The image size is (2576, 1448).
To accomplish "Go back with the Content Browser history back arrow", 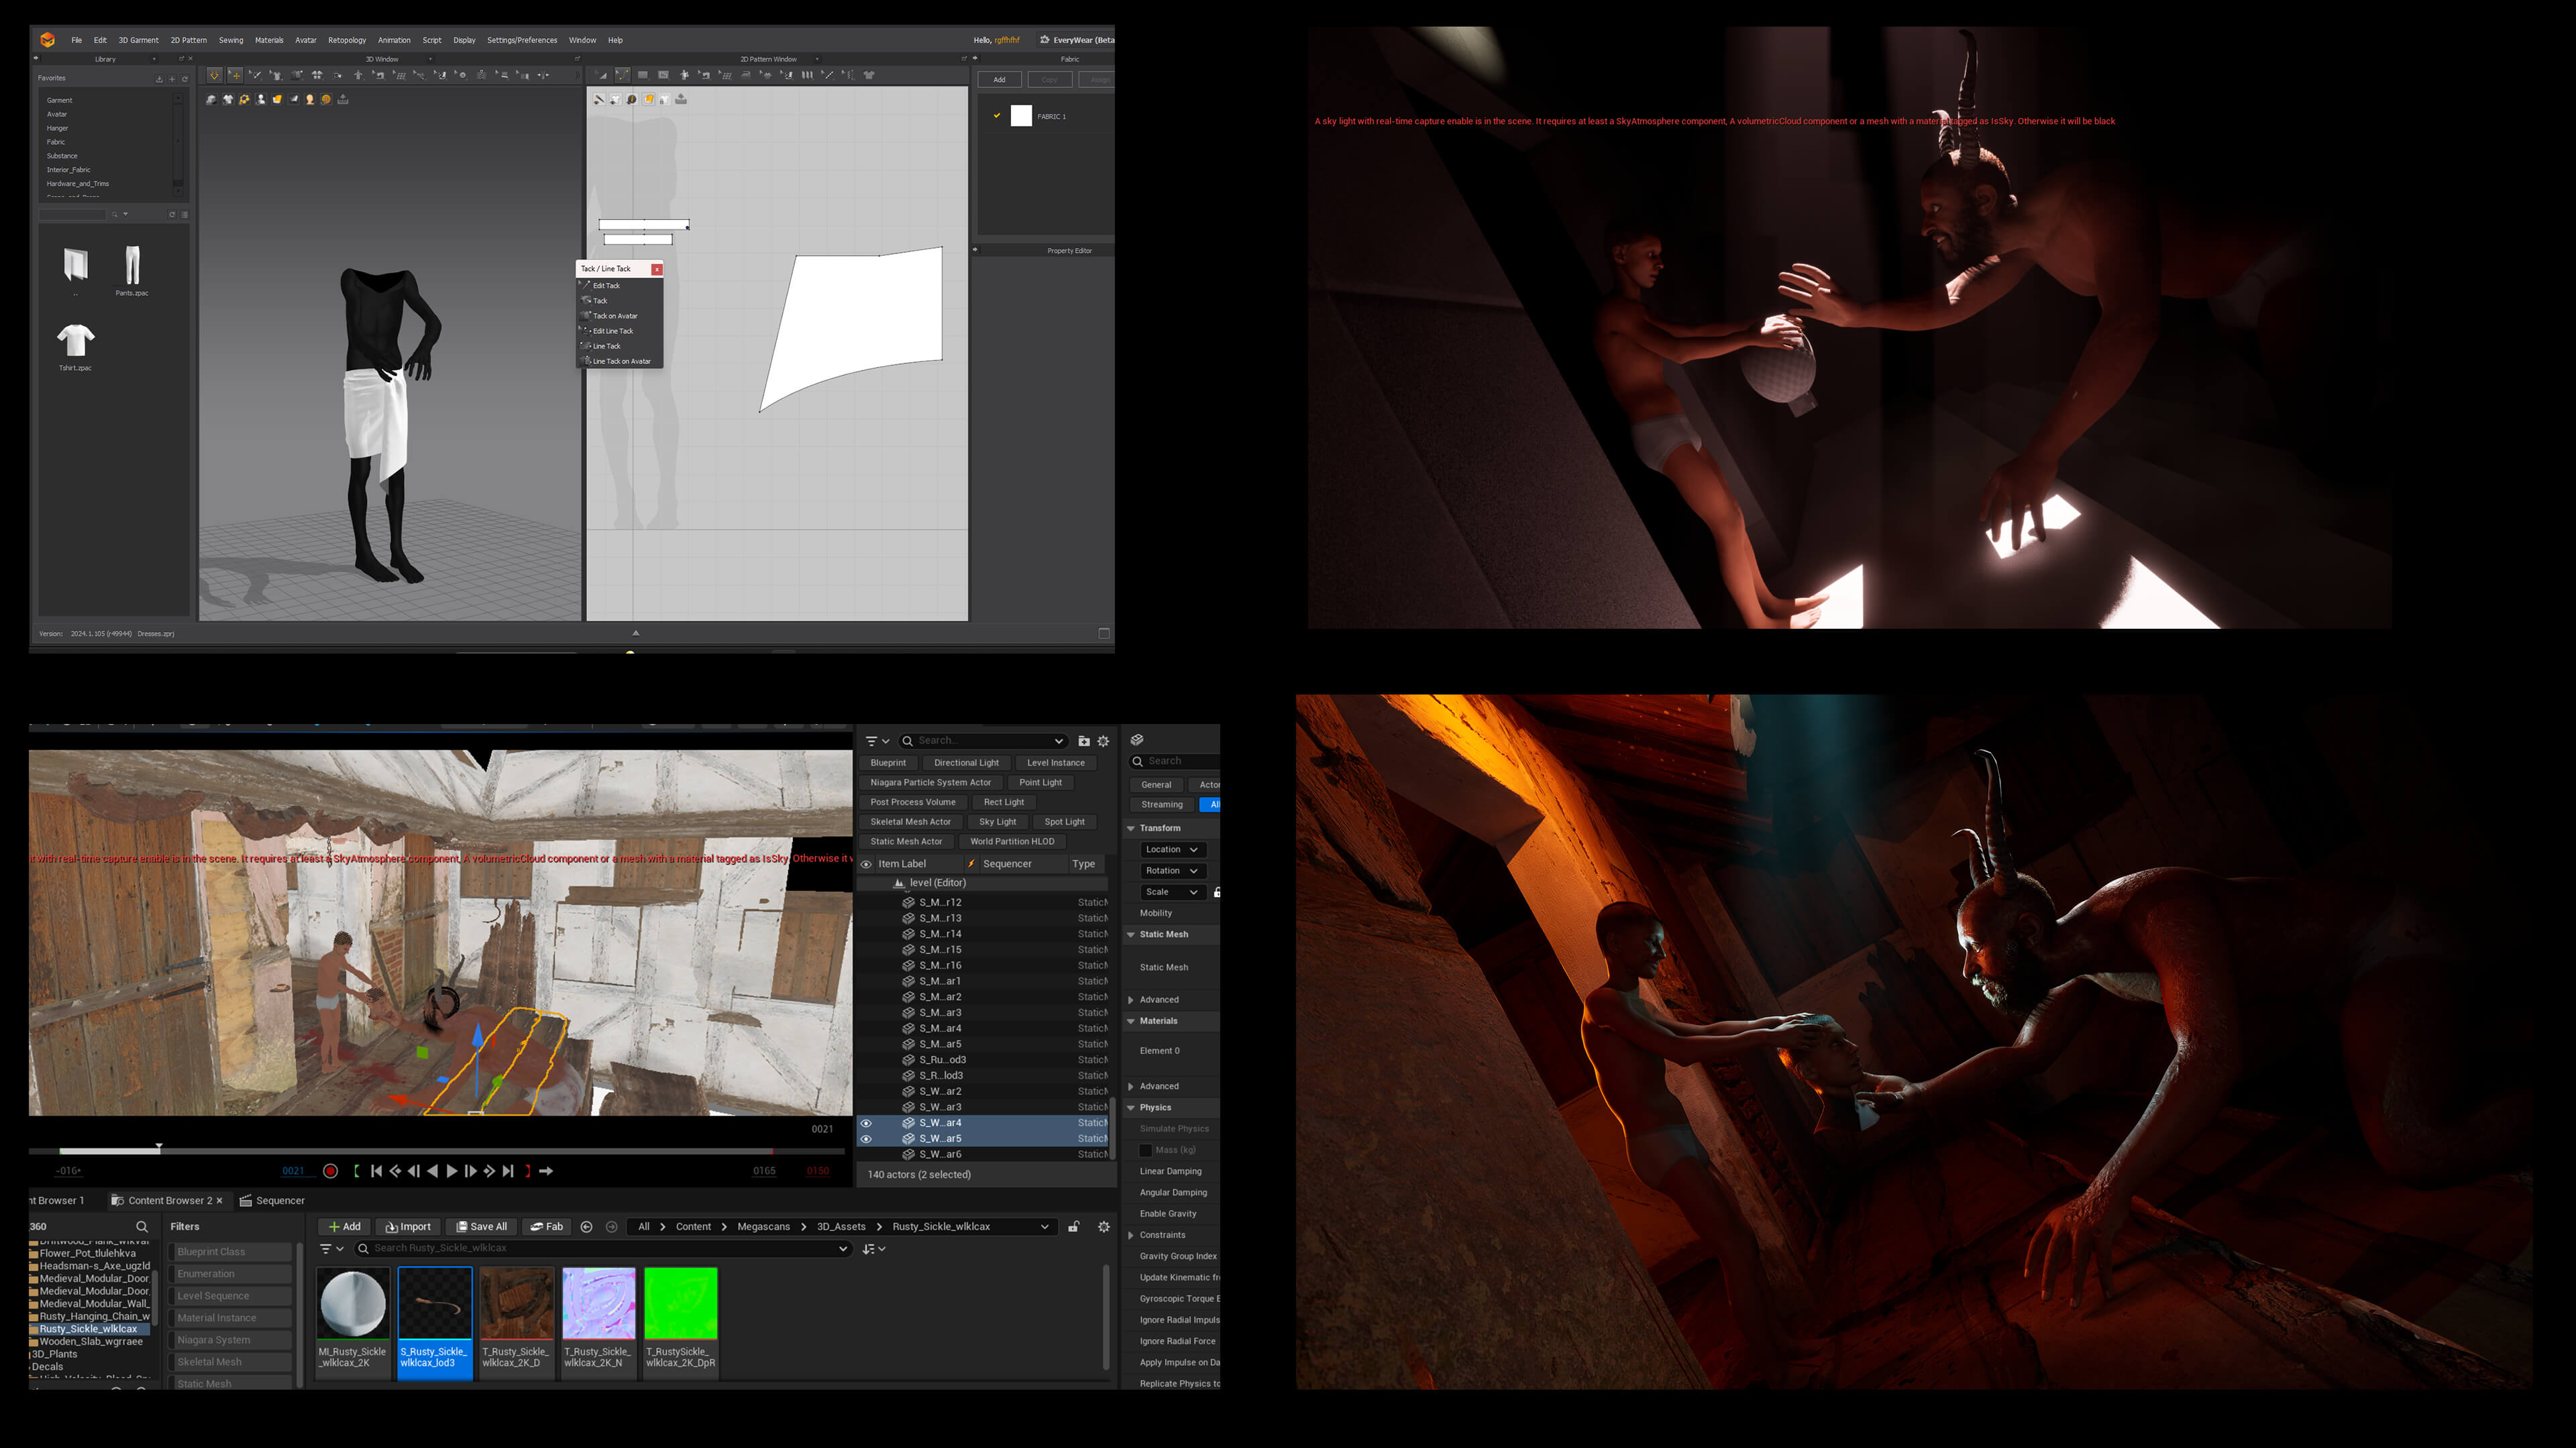I will (x=586, y=1226).
